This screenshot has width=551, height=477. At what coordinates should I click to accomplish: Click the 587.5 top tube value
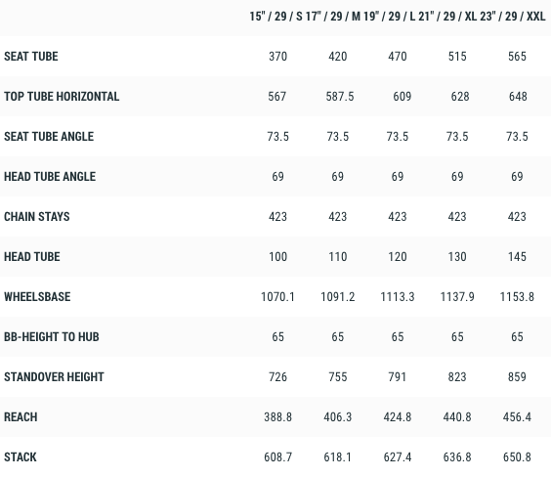340,97
